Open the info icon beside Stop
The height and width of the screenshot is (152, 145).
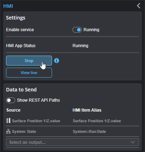(x=57, y=61)
